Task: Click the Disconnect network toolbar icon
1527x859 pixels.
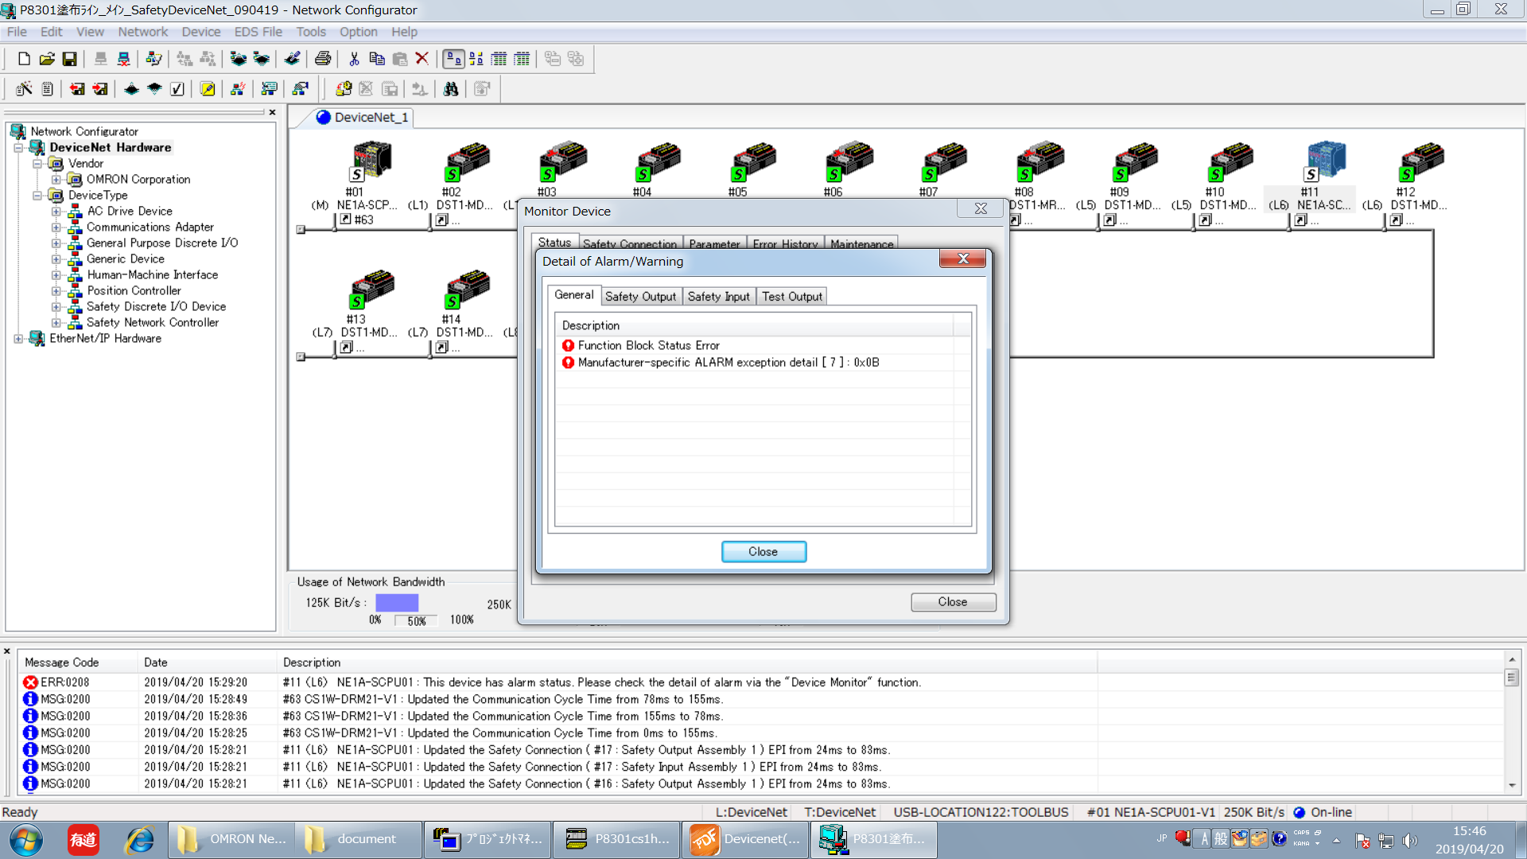Action: point(123,59)
